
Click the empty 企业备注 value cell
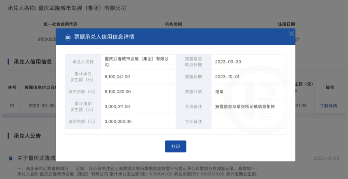click(x=249, y=122)
